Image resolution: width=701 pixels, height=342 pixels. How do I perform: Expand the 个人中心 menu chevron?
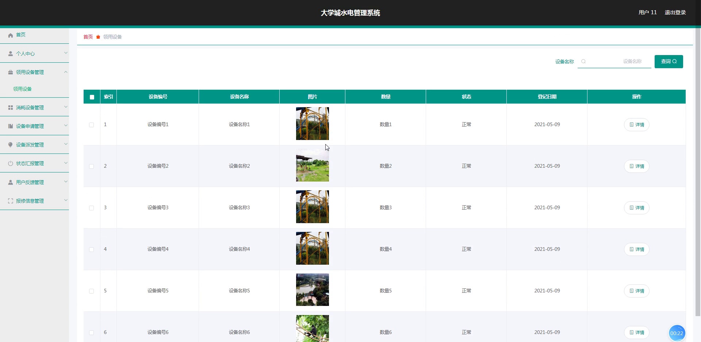[x=66, y=53]
